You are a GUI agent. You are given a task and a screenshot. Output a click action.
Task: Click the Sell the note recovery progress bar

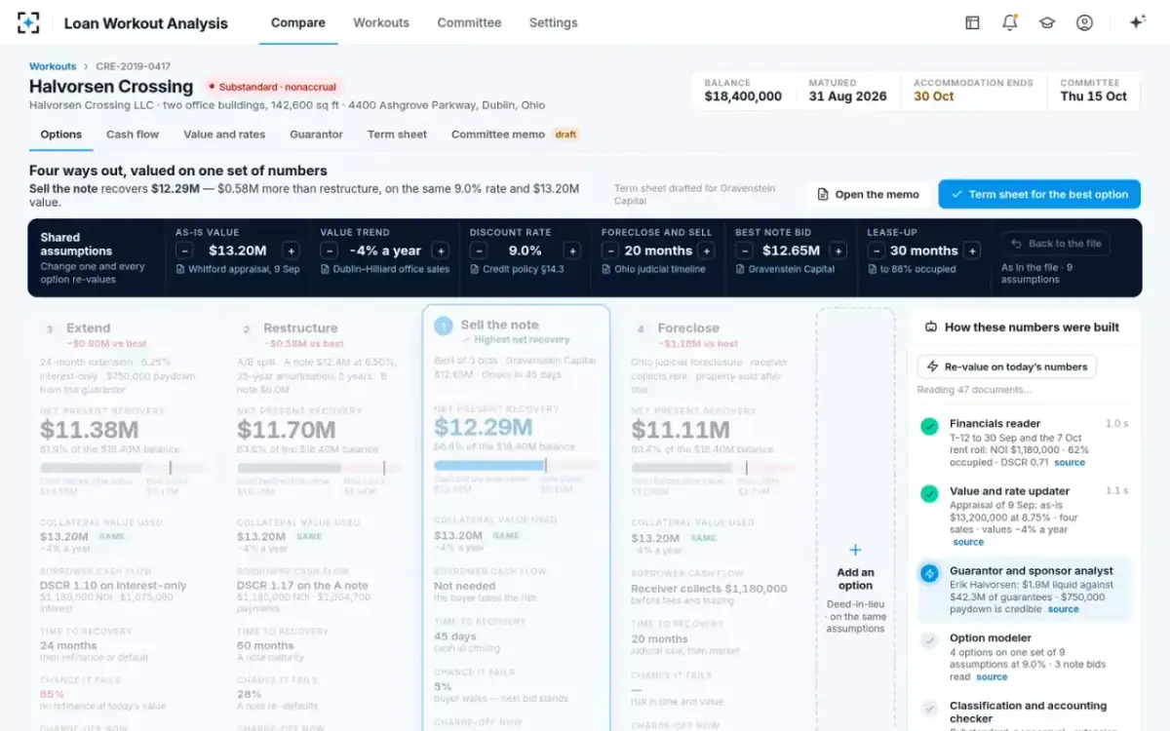tap(516, 466)
